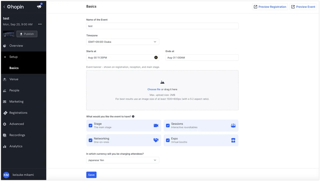Click the Overview pie chart icon

(5, 46)
